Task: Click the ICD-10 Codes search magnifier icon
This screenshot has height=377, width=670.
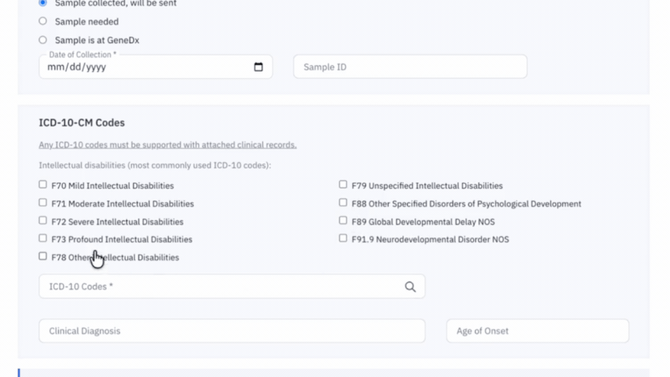Action: pyautogui.click(x=410, y=287)
